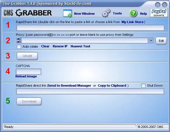170x132 pixels.
Task: Click the New Window icon with green plus
Action: [67, 13]
